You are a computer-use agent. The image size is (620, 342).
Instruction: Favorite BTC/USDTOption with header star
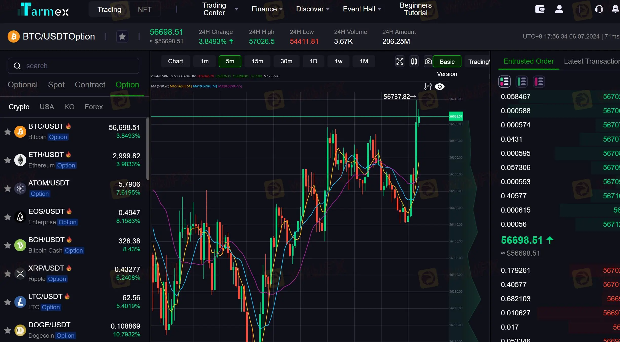[x=122, y=37]
